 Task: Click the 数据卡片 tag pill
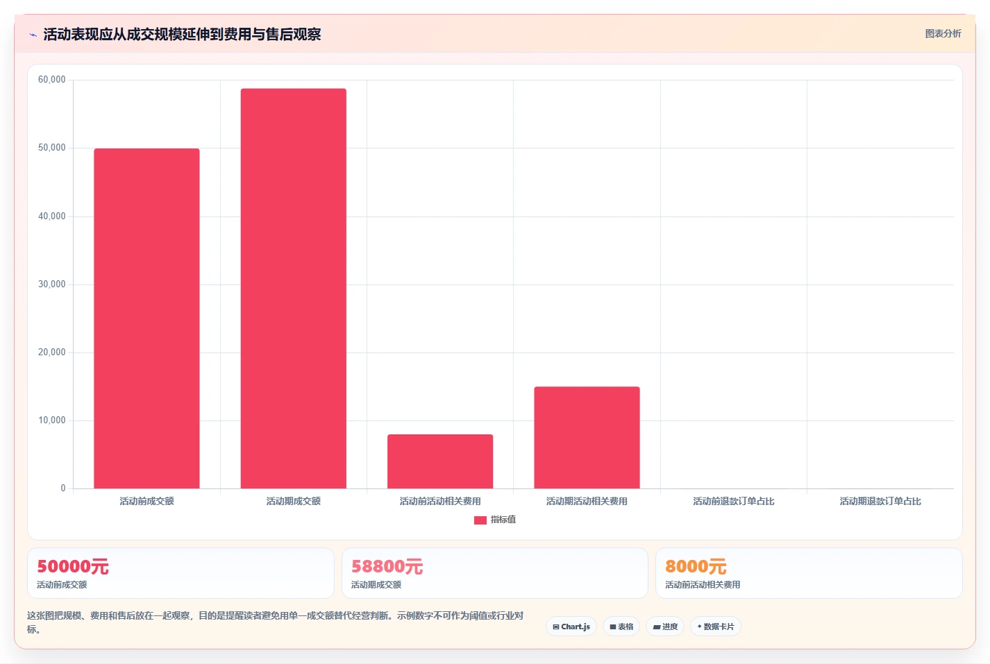715,627
